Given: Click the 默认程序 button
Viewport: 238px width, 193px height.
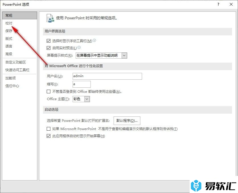Looking at the screenshot, I should coord(127,121).
